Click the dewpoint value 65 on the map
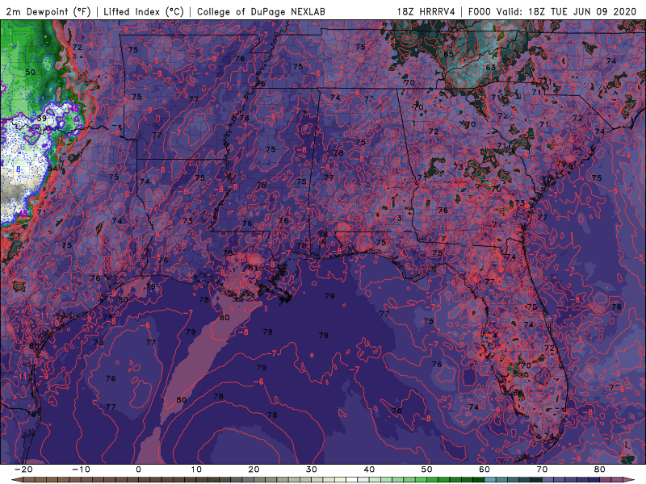Viewport: 646px width, 484px height. (x=448, y=54)
